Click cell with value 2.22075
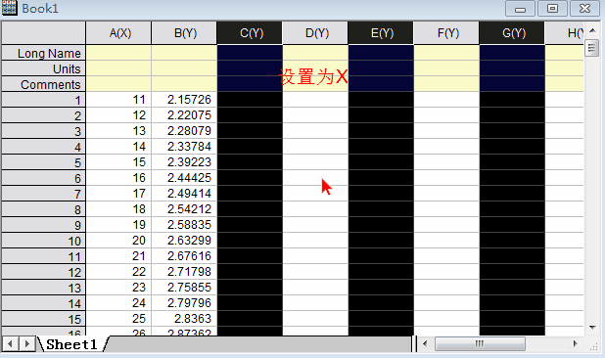605x358 pixels. click(184, 115)
